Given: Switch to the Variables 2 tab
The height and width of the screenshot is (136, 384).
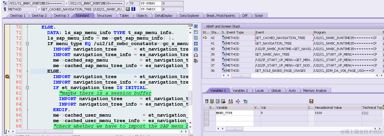Looking at the screenshot, I should [x=240, y=90].
